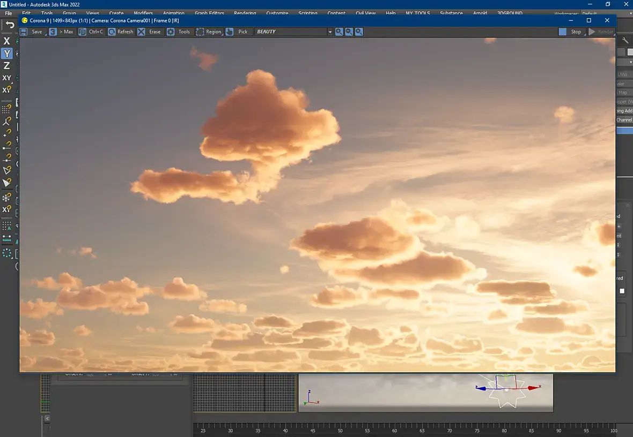Screen dimensions: 633x437
Task: Open the File menu
Action: pyautogui.click(x=9, y=13)
